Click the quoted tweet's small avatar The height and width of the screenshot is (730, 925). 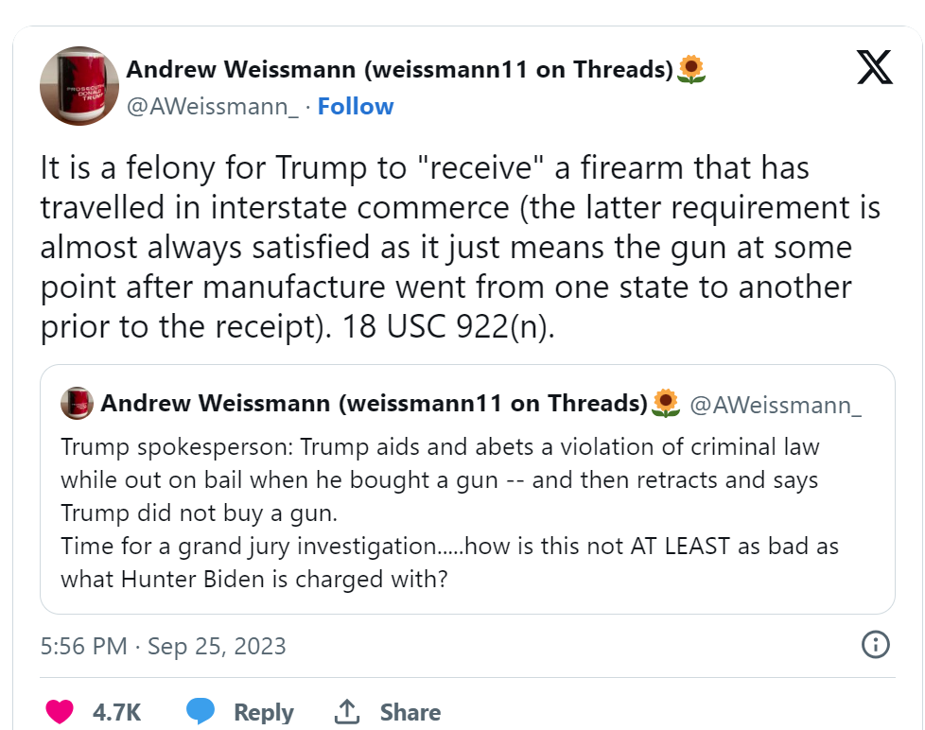coord(77,404)
